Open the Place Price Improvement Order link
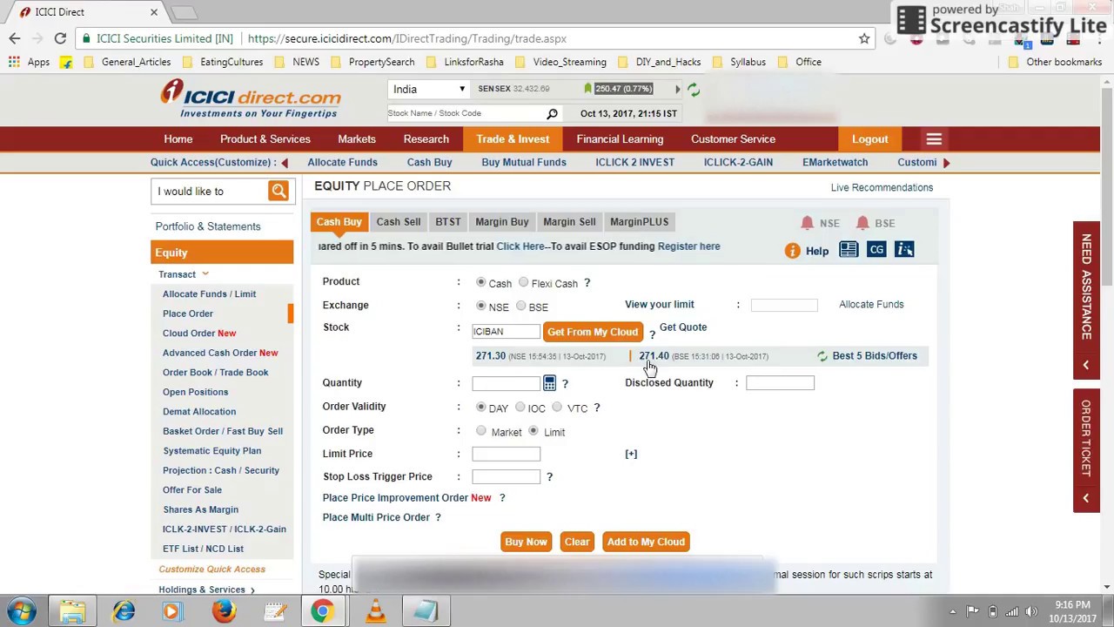This screenshot has height=627, width=1114. (x=395, y=498)
